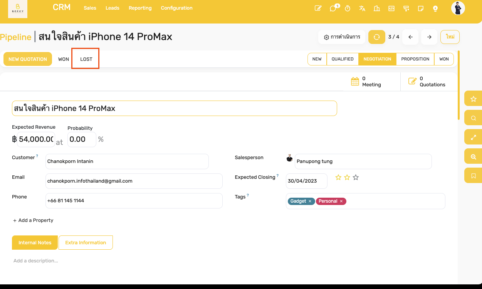Click the search icon in right sidebar

[474, 118]
